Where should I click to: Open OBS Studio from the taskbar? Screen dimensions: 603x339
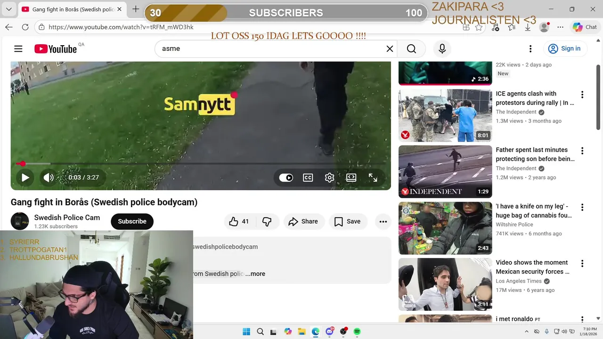[x=343, y=331]
